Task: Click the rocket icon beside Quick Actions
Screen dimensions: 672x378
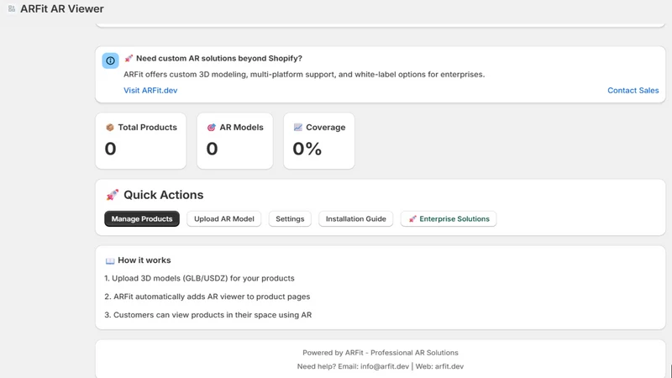Action: (x=113, y=195)
